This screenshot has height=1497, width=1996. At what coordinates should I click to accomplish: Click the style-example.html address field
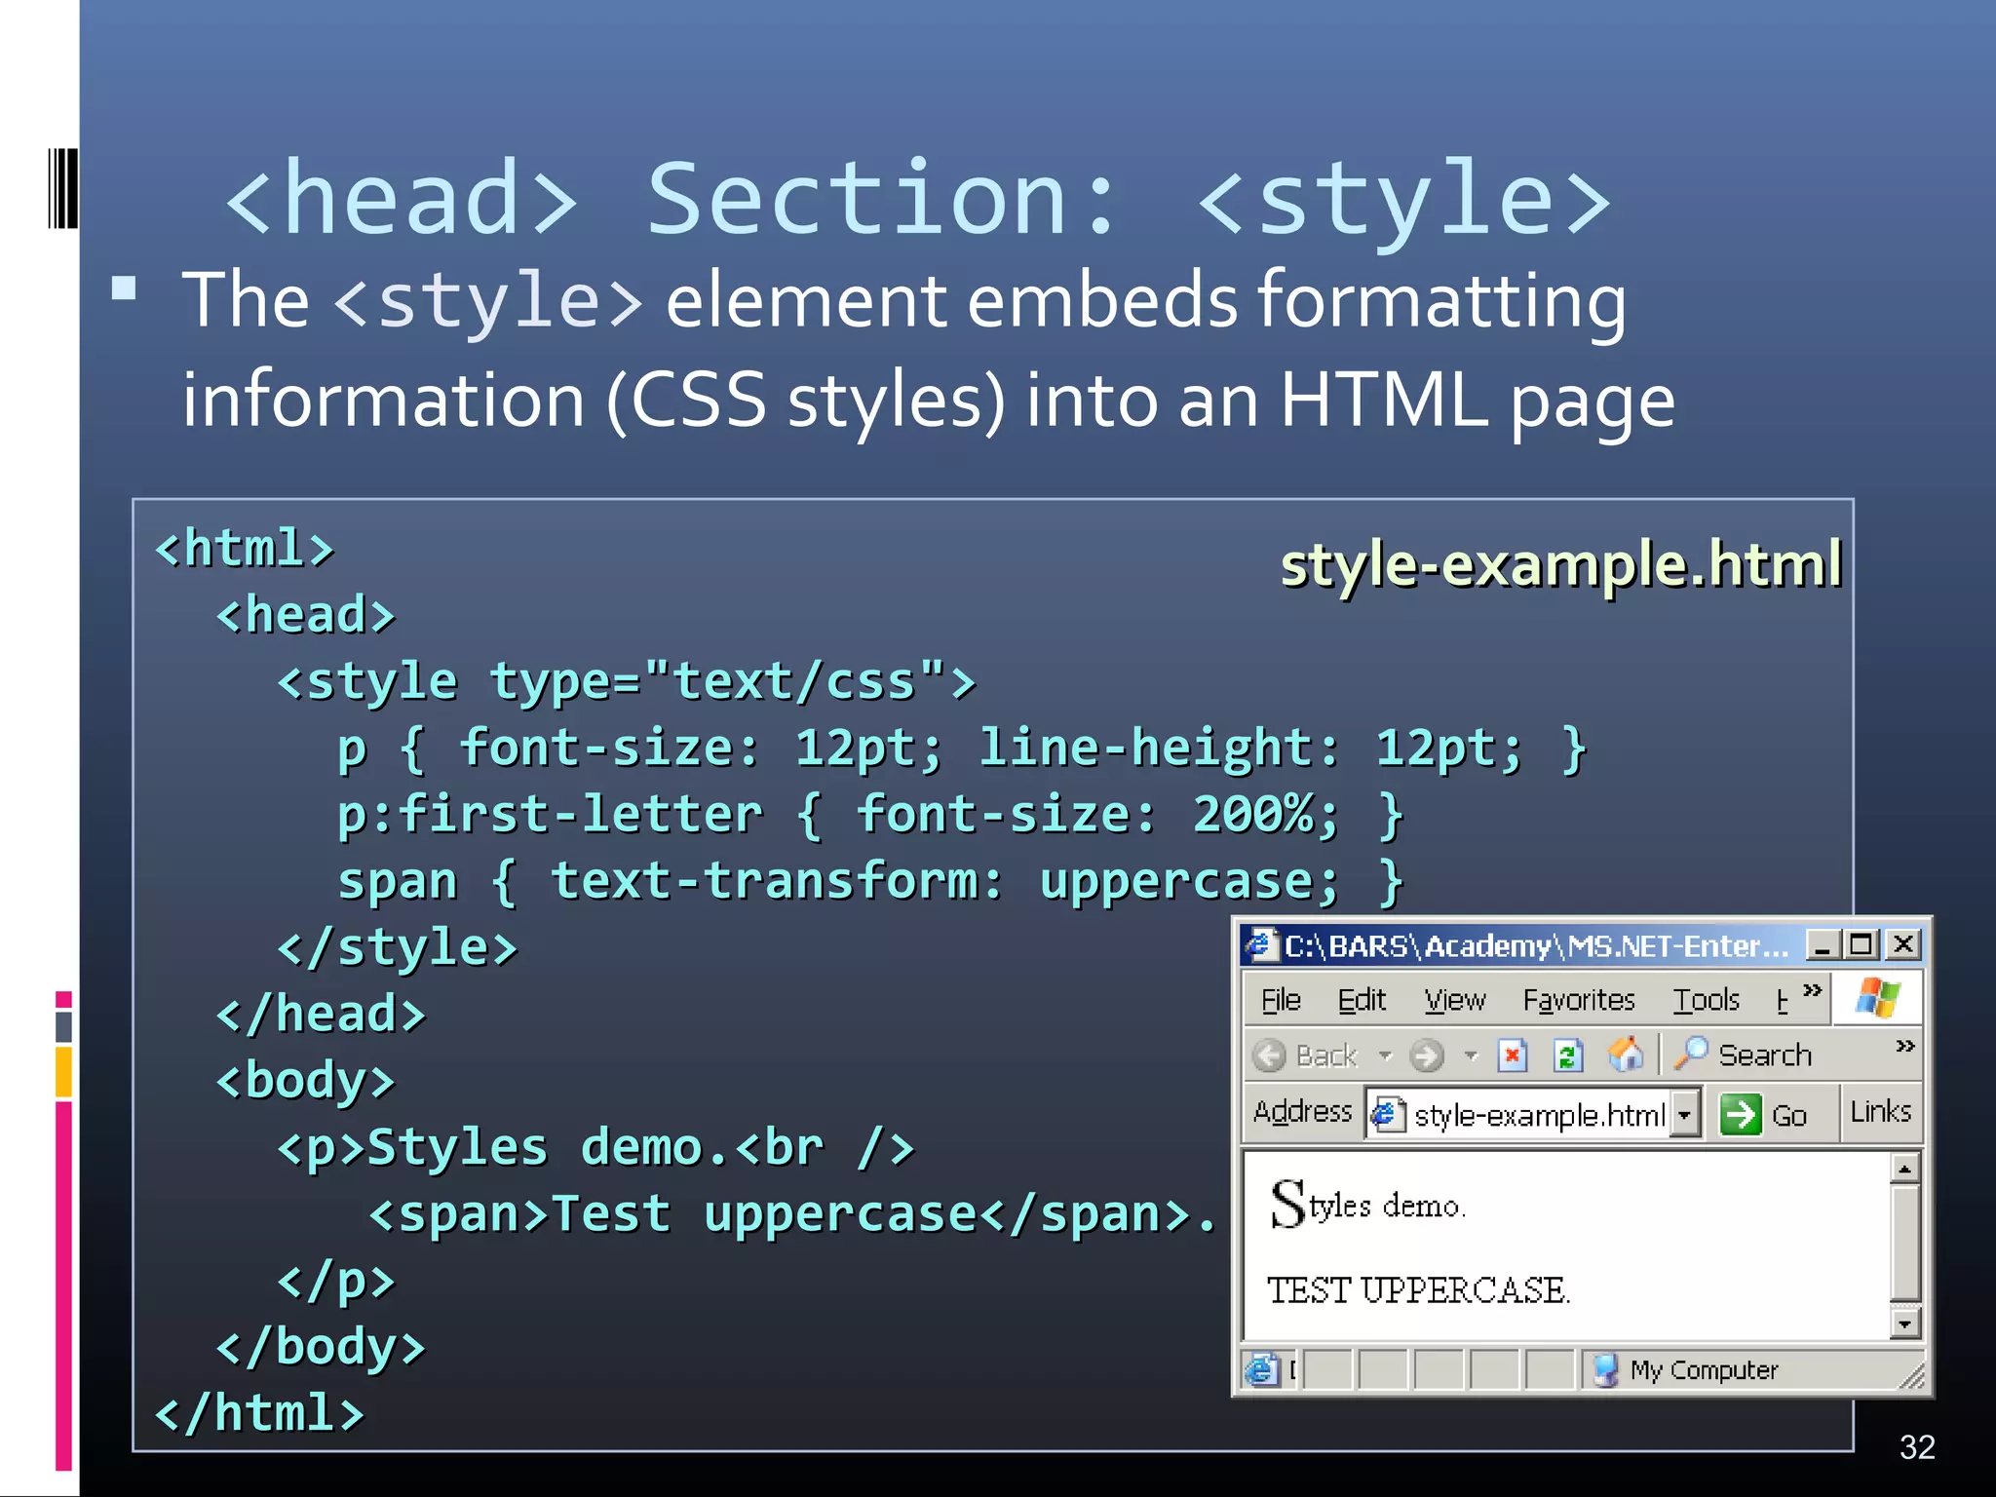1538,1115
